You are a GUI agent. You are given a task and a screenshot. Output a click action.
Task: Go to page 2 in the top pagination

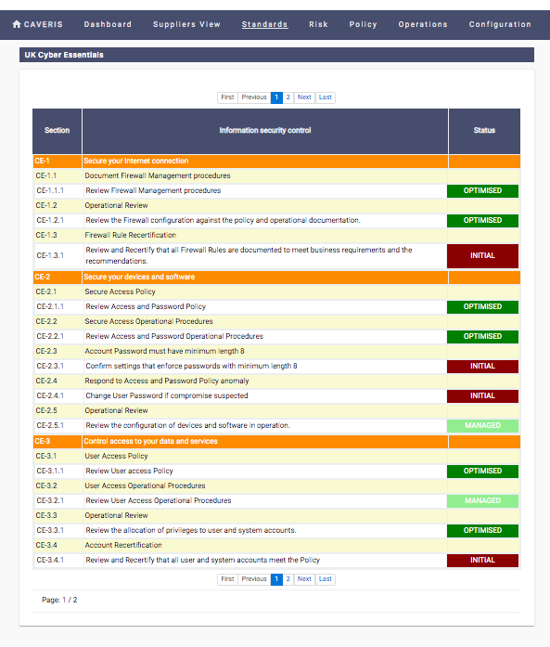coord(288,97)
